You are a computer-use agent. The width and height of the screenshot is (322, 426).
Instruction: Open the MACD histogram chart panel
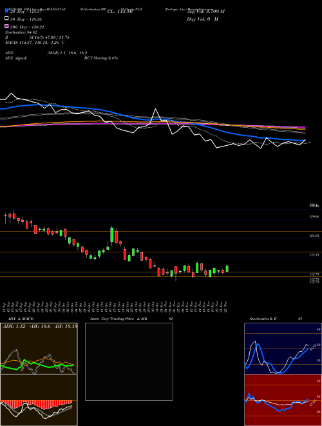point(39,400)
